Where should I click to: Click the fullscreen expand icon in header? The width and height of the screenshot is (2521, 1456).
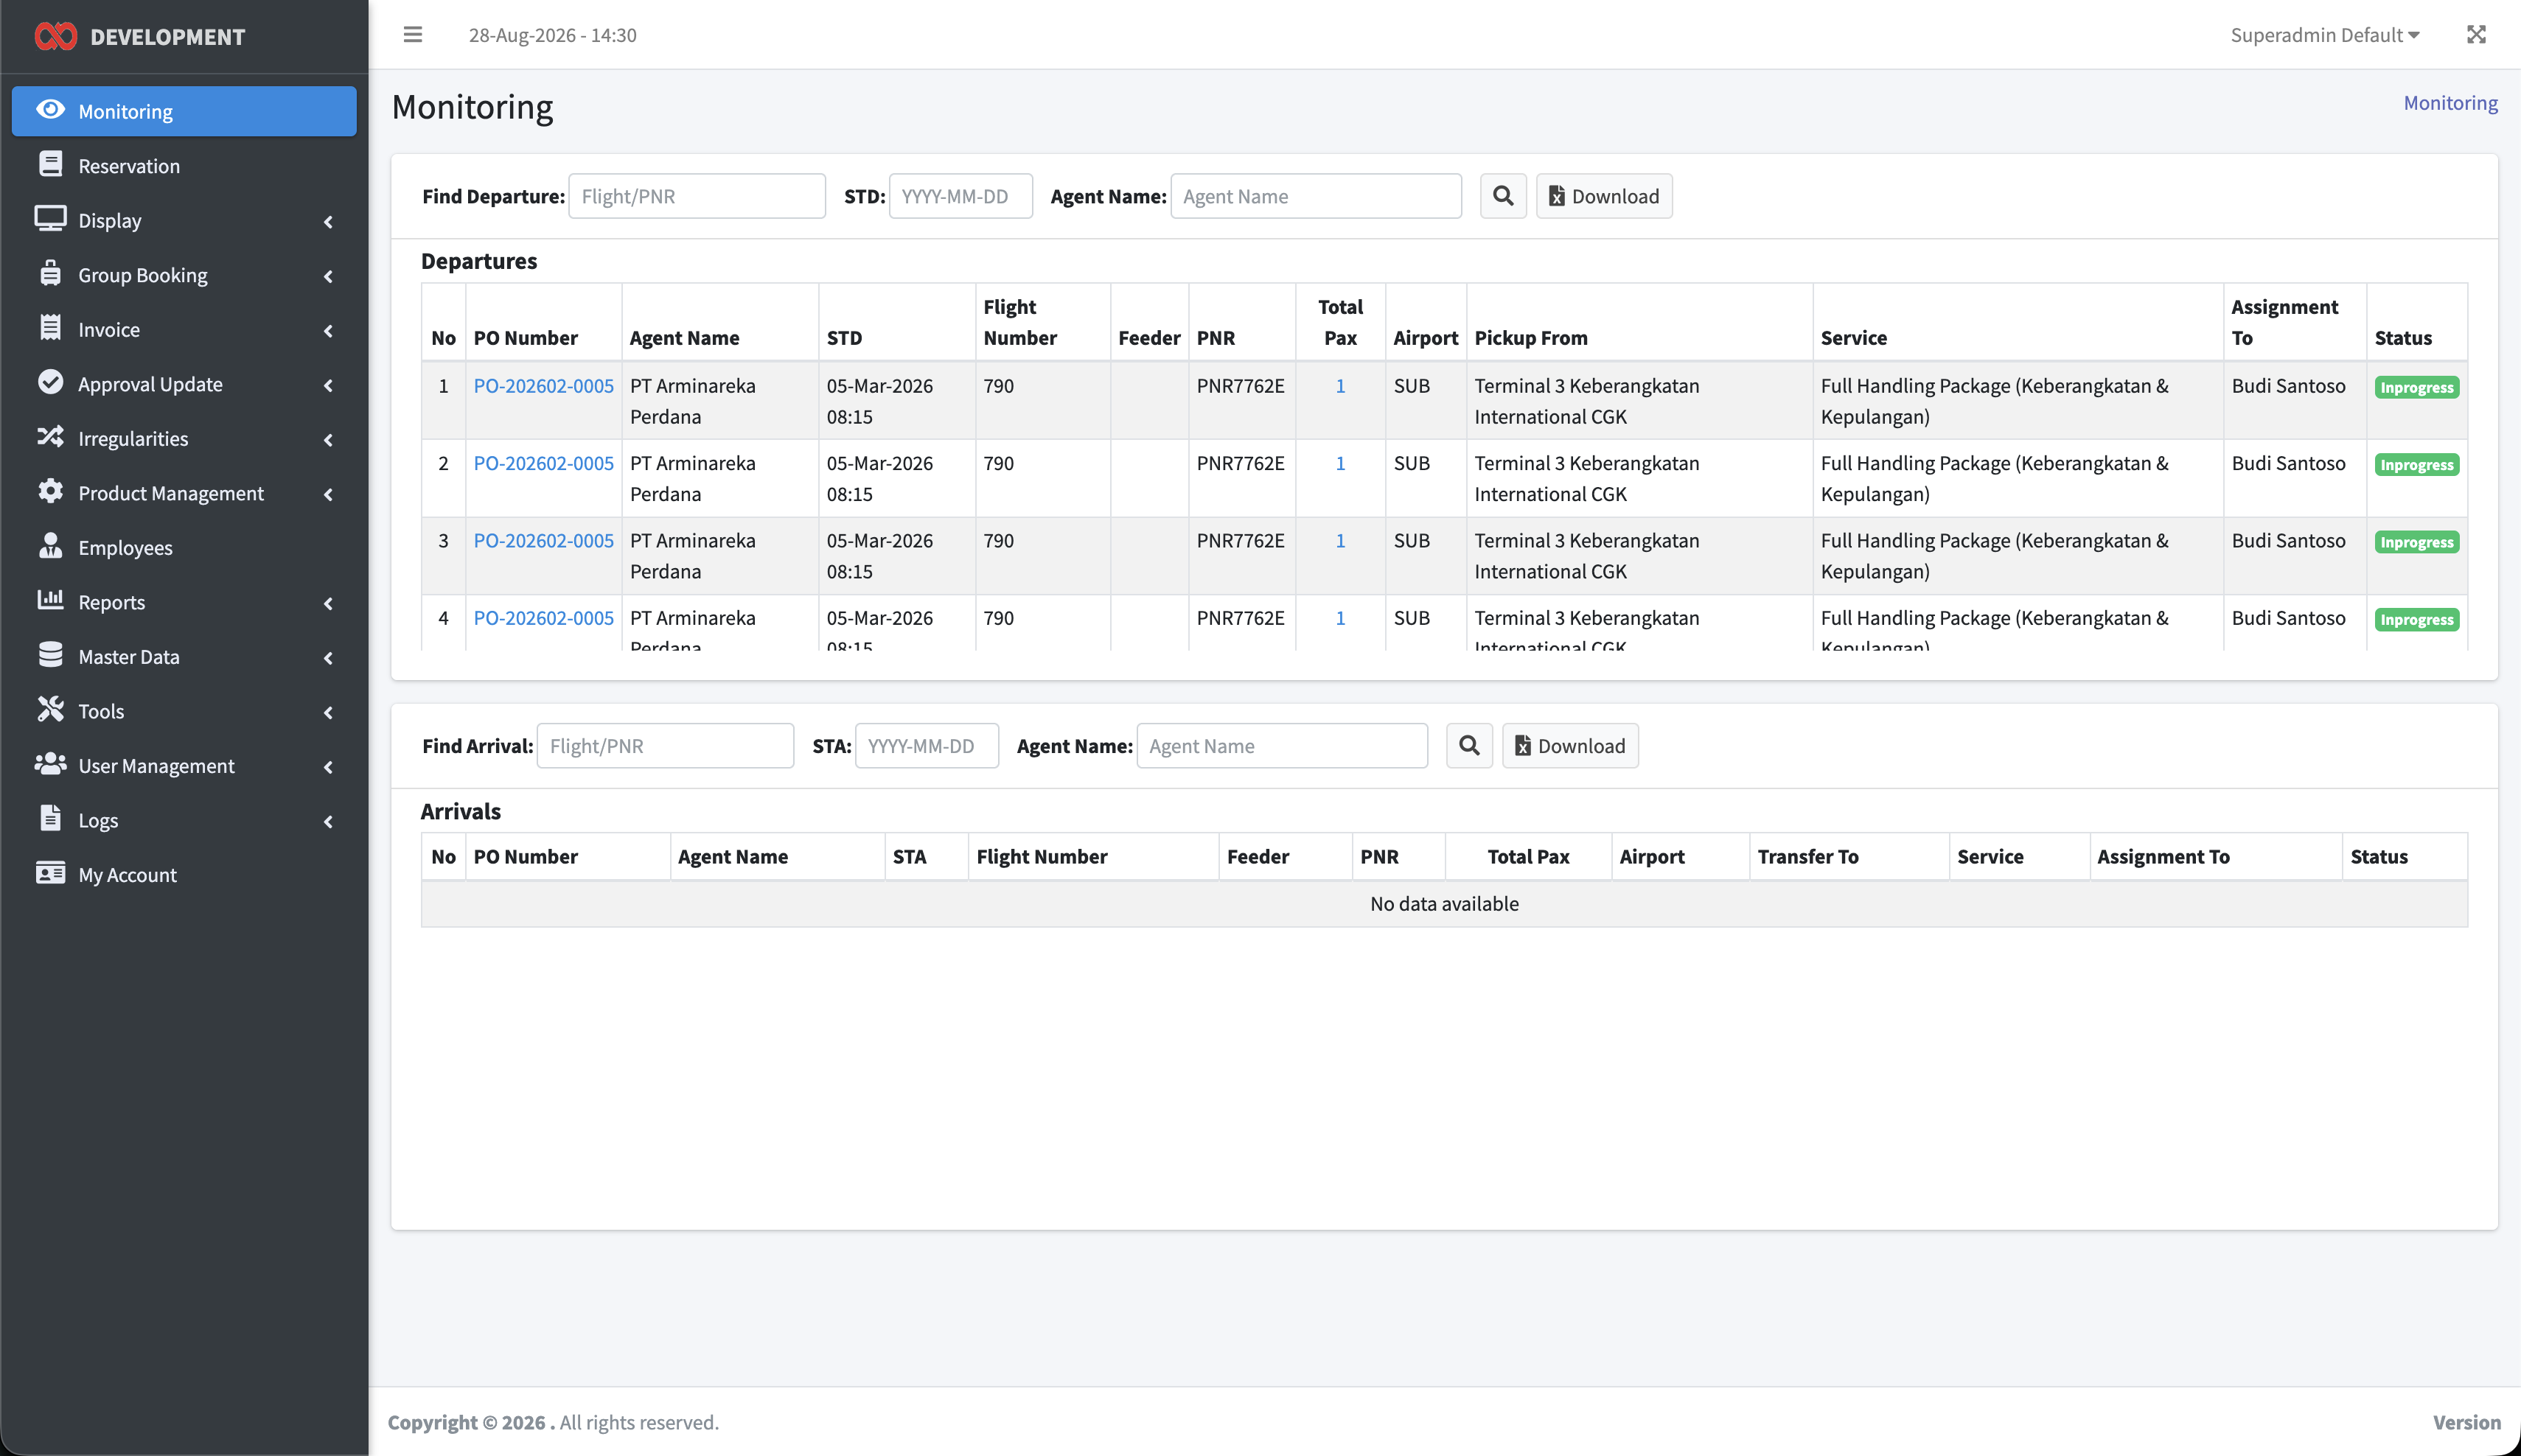(2476, 35)
